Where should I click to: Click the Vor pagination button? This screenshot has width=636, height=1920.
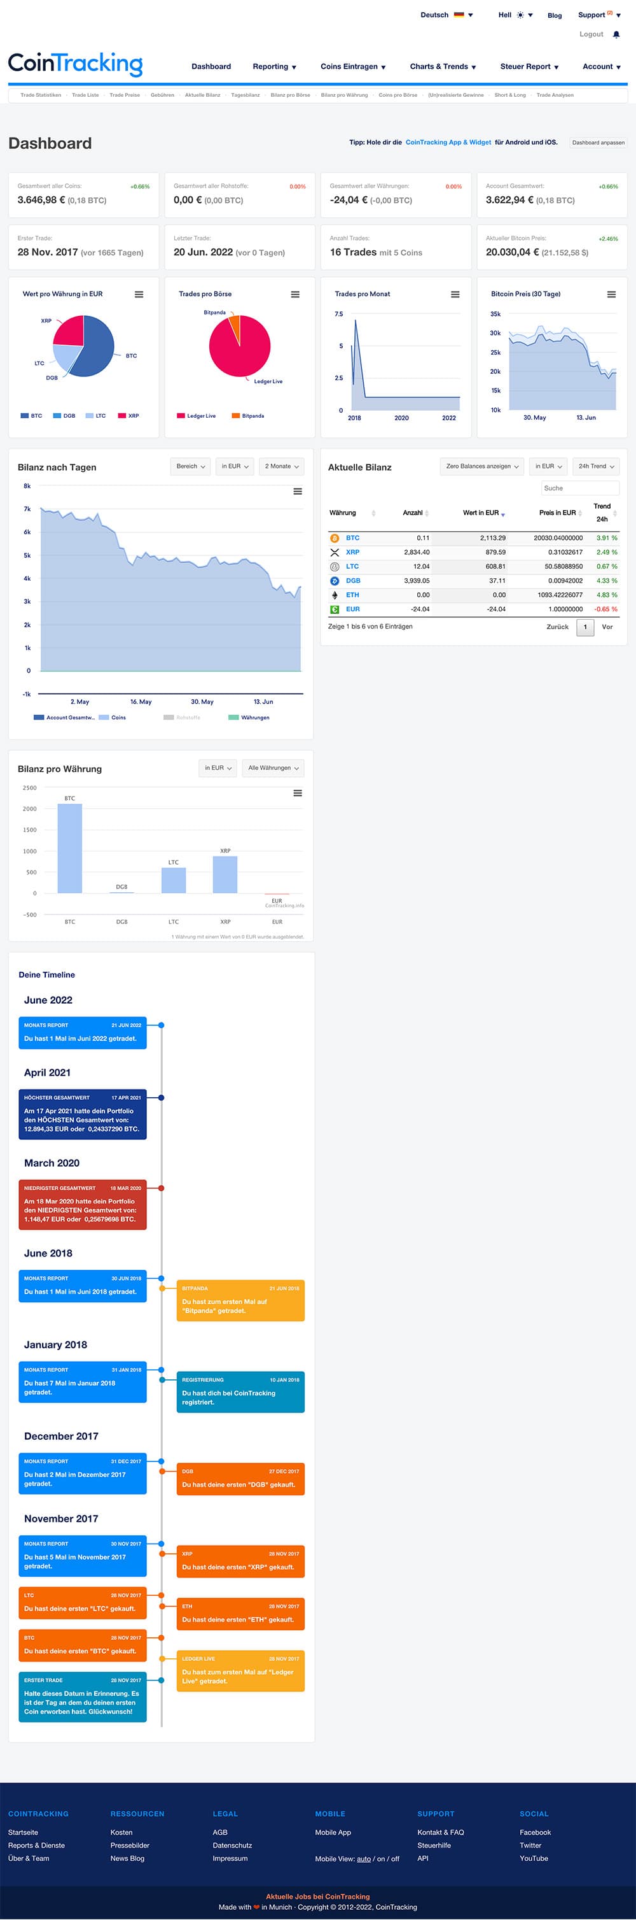point(608,627)
